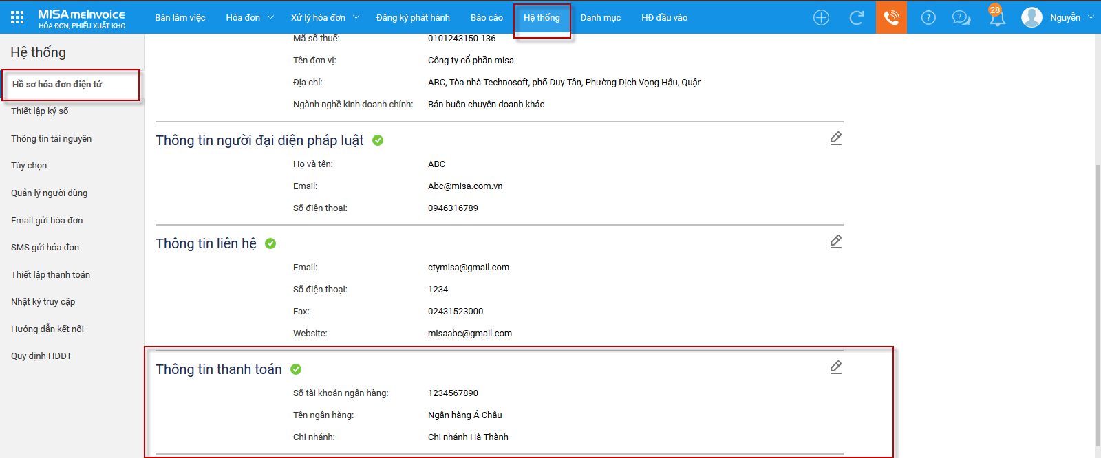Image resolution: width=1101 pixels, height=458 pixels.
Task: Expand the Xử lý hóa đơn dropdown
Action: [325, 18]
